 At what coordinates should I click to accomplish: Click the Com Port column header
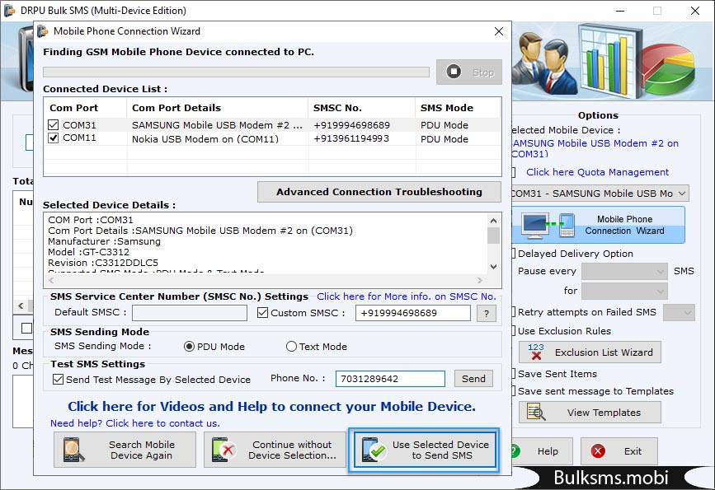click(85, 108)
